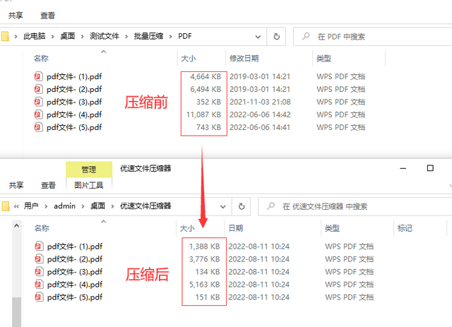This screenshot has height=327, width=452.
Task: Go to 桌面 in PDF window breadcrumb
Action: pos(68,36)
